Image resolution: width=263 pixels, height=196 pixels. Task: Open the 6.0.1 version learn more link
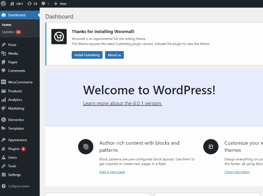(123, 103)
